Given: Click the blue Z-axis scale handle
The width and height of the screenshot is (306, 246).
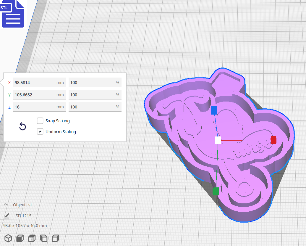Looking at the screenshot, I should pos(214,110).
